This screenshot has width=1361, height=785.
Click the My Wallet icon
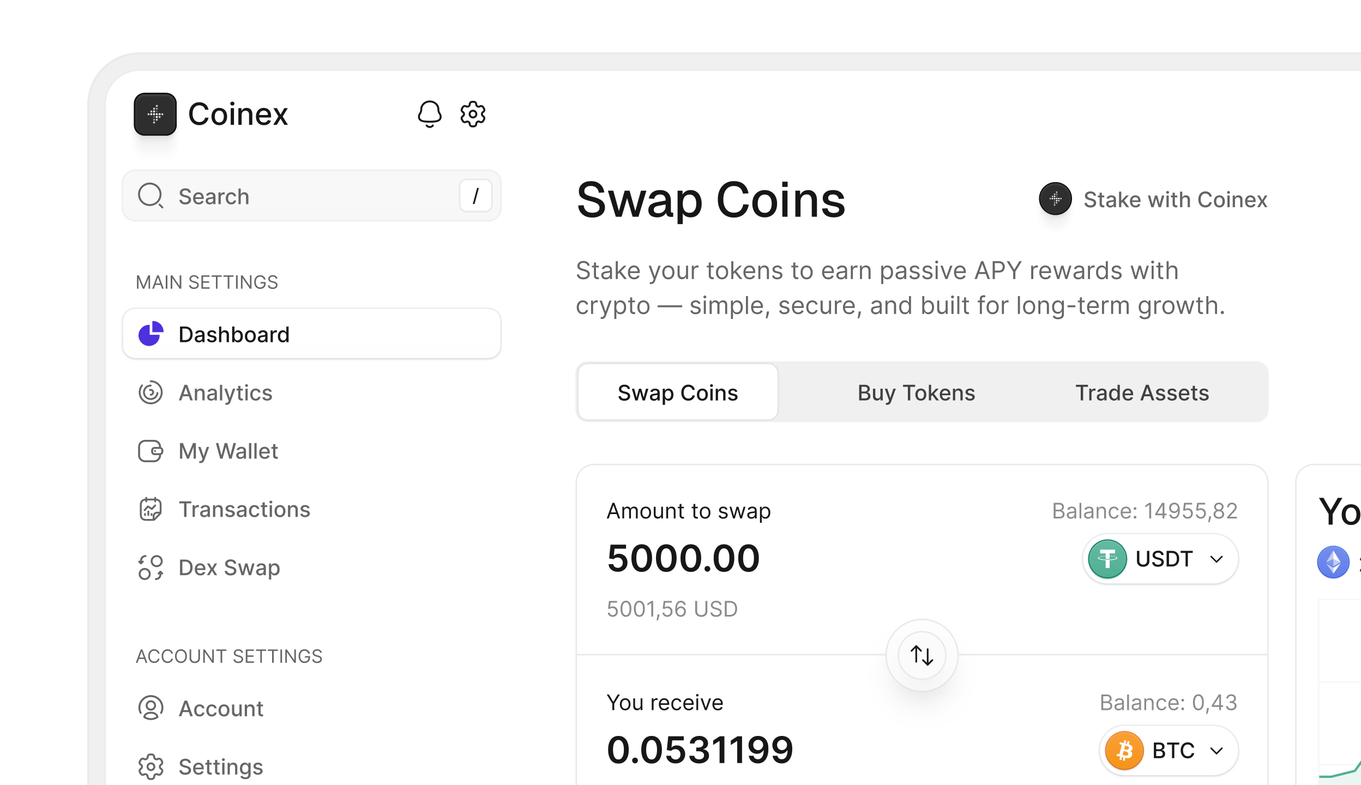150,451
